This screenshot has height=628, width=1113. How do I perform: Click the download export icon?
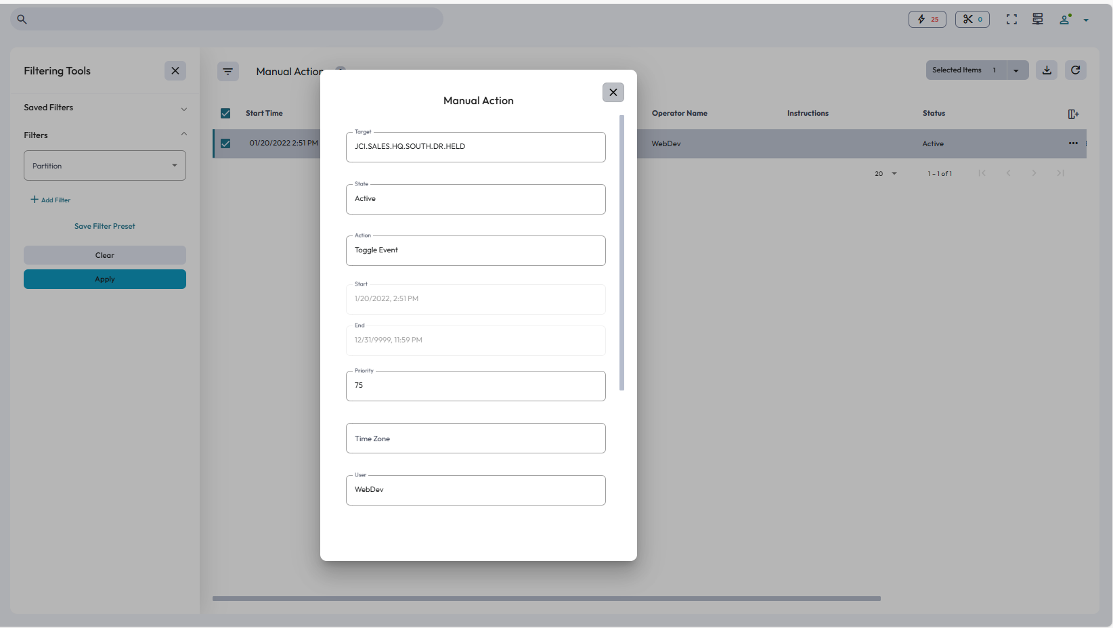tap(1047, 70)
